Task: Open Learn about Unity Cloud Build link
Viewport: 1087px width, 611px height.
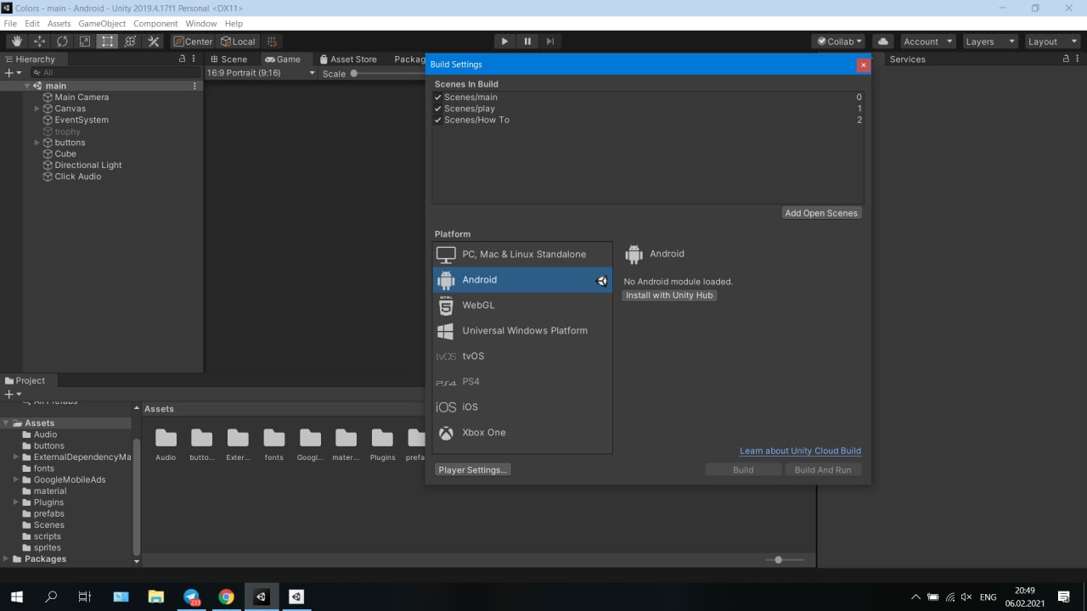Action: click(800, 451)
